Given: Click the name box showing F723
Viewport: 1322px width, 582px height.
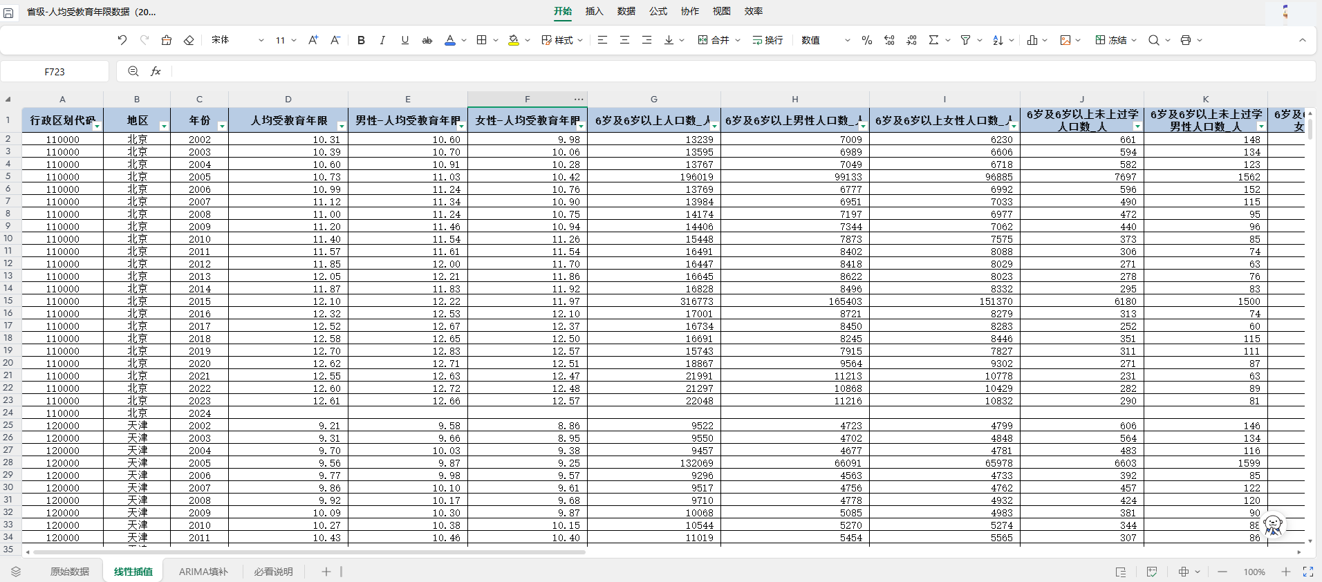Looking at the screenshot, I should point(55,71).
